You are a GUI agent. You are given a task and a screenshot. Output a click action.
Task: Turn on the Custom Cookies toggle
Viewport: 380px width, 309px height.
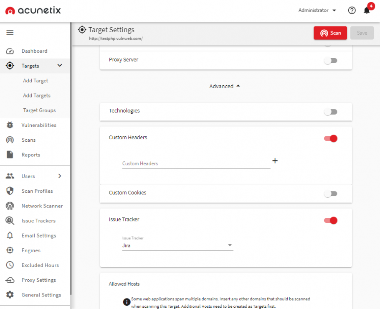tap(331, 194)
